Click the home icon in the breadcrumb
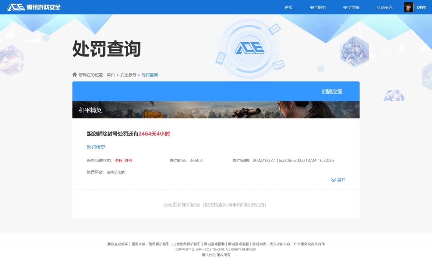432x266 pixels. tap(74, 74)
